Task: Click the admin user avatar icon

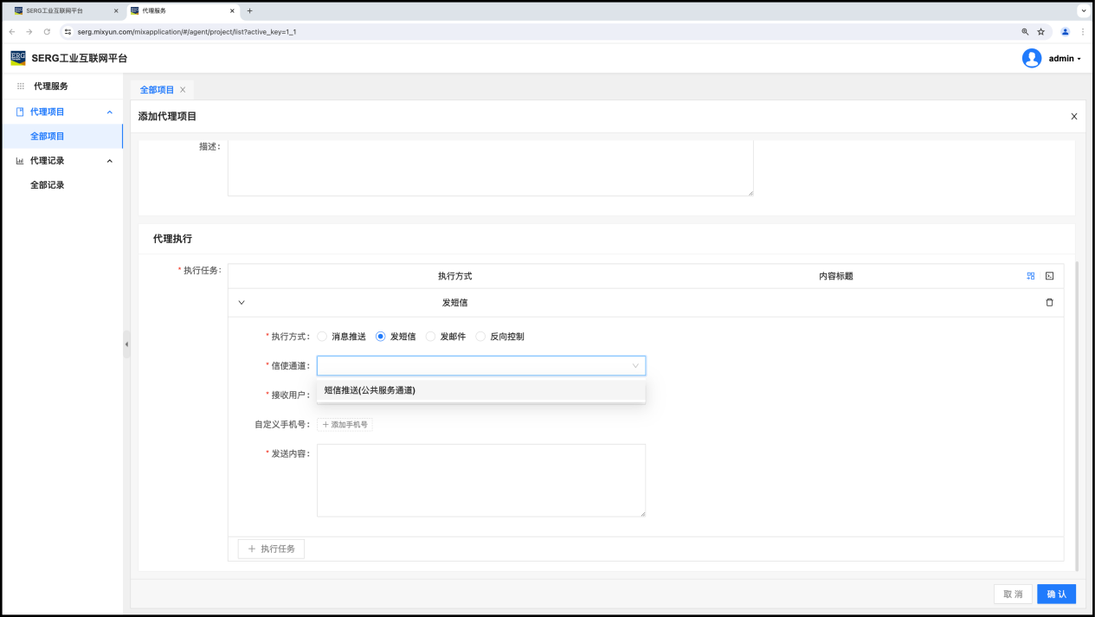Action: [1031, 58]
